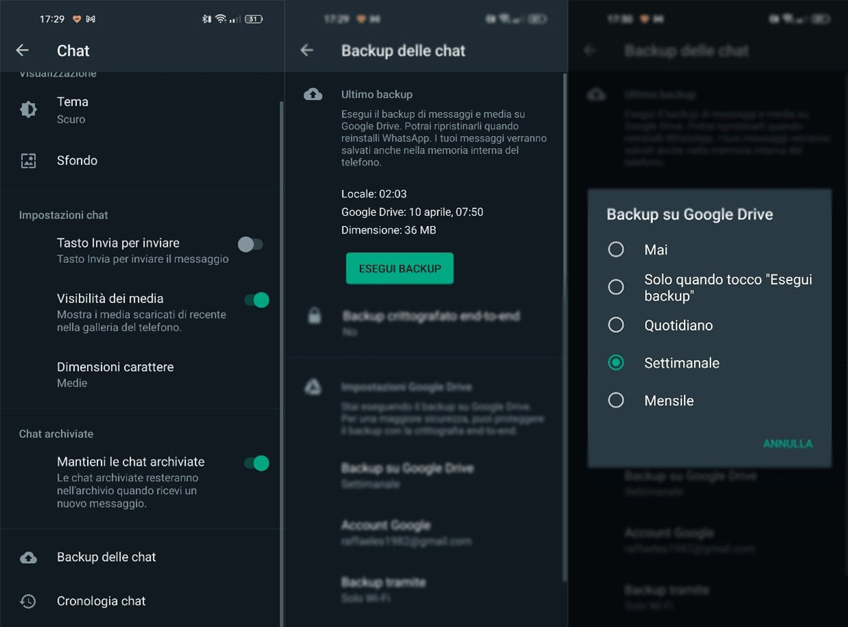Click the 17:29 clock in status bar
The height and width of the screenshot is (627, 848).
pos(52,19)
